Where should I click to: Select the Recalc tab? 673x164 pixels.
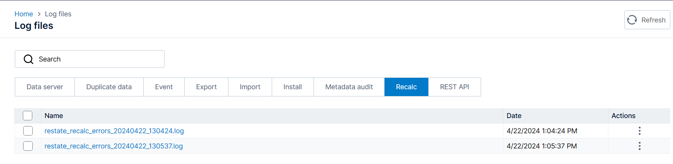click(x=406, y=87)
